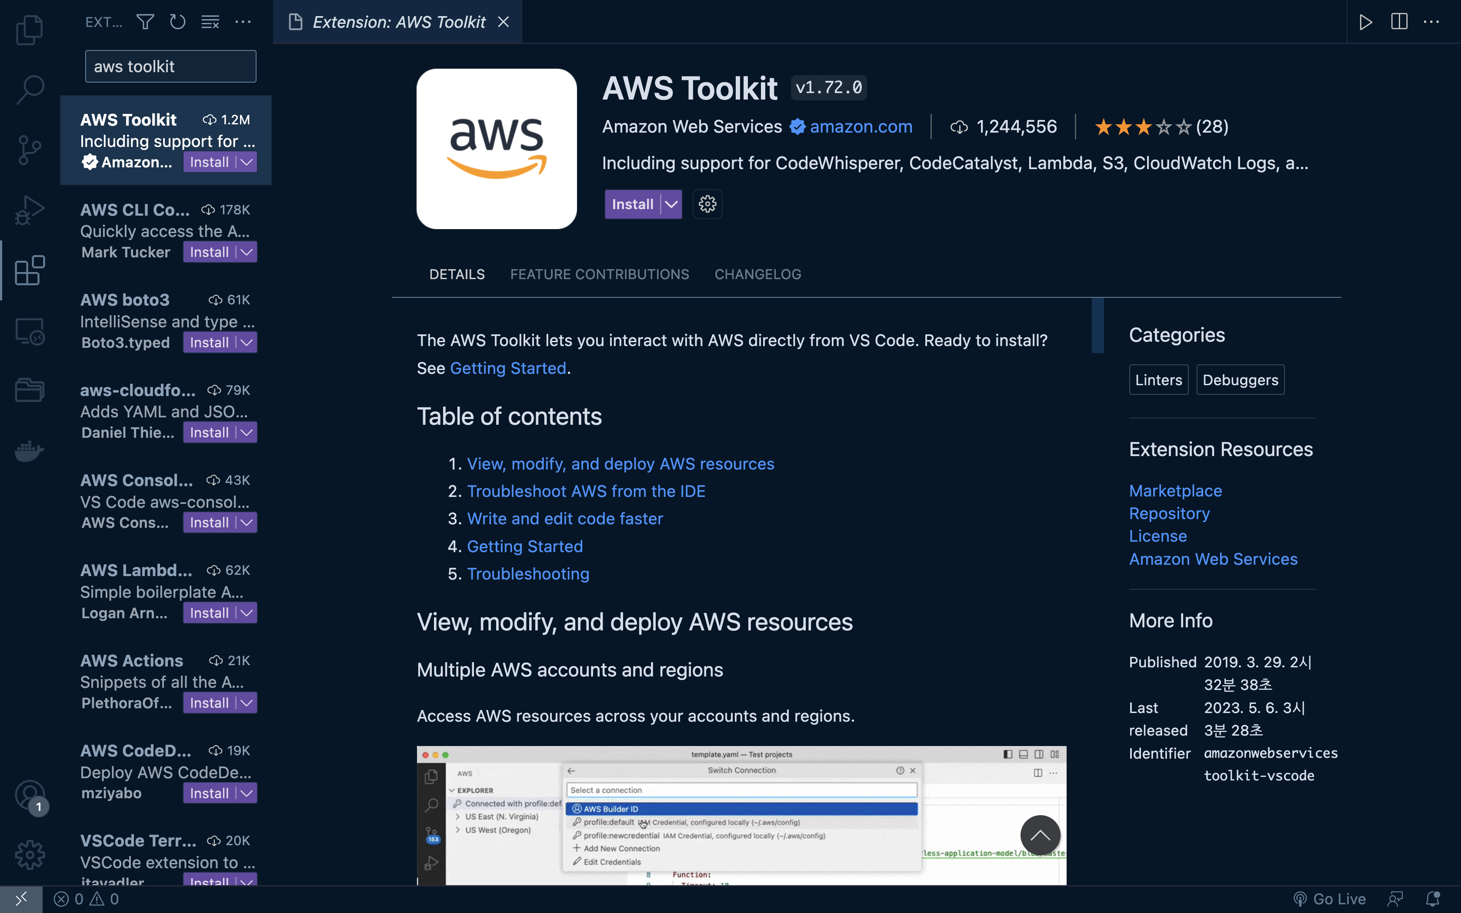The image size is (1461, 913).
Task: Click the remote window indicator in status bar
Action: point(21,899)
